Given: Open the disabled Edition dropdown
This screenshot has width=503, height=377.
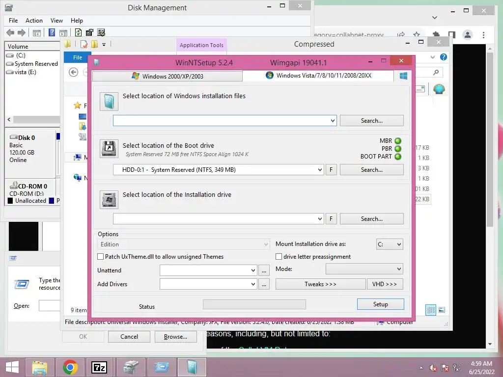Looking at the screenshot, I should coord(183,244).
